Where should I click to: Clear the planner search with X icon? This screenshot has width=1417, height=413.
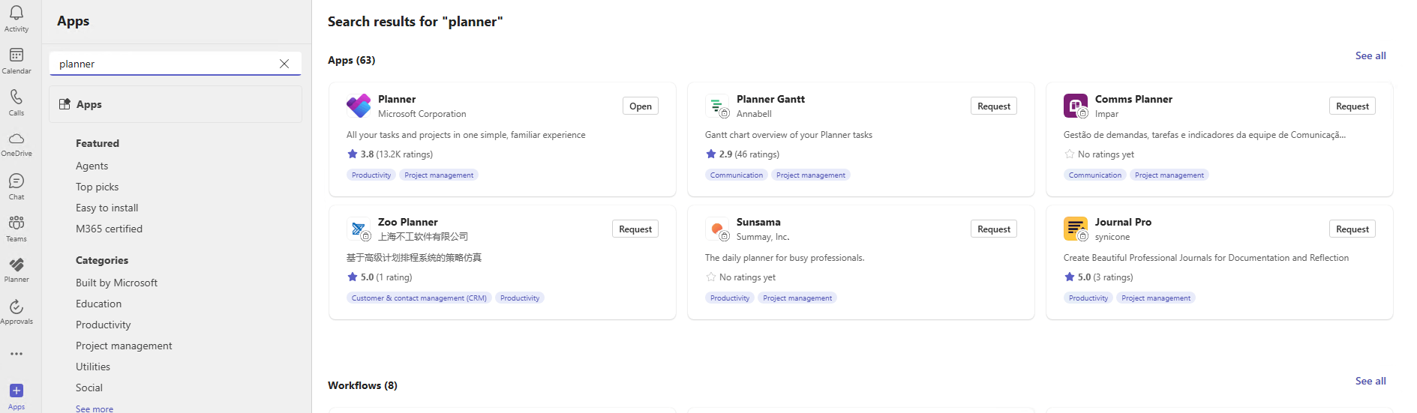tap(284, 64)
